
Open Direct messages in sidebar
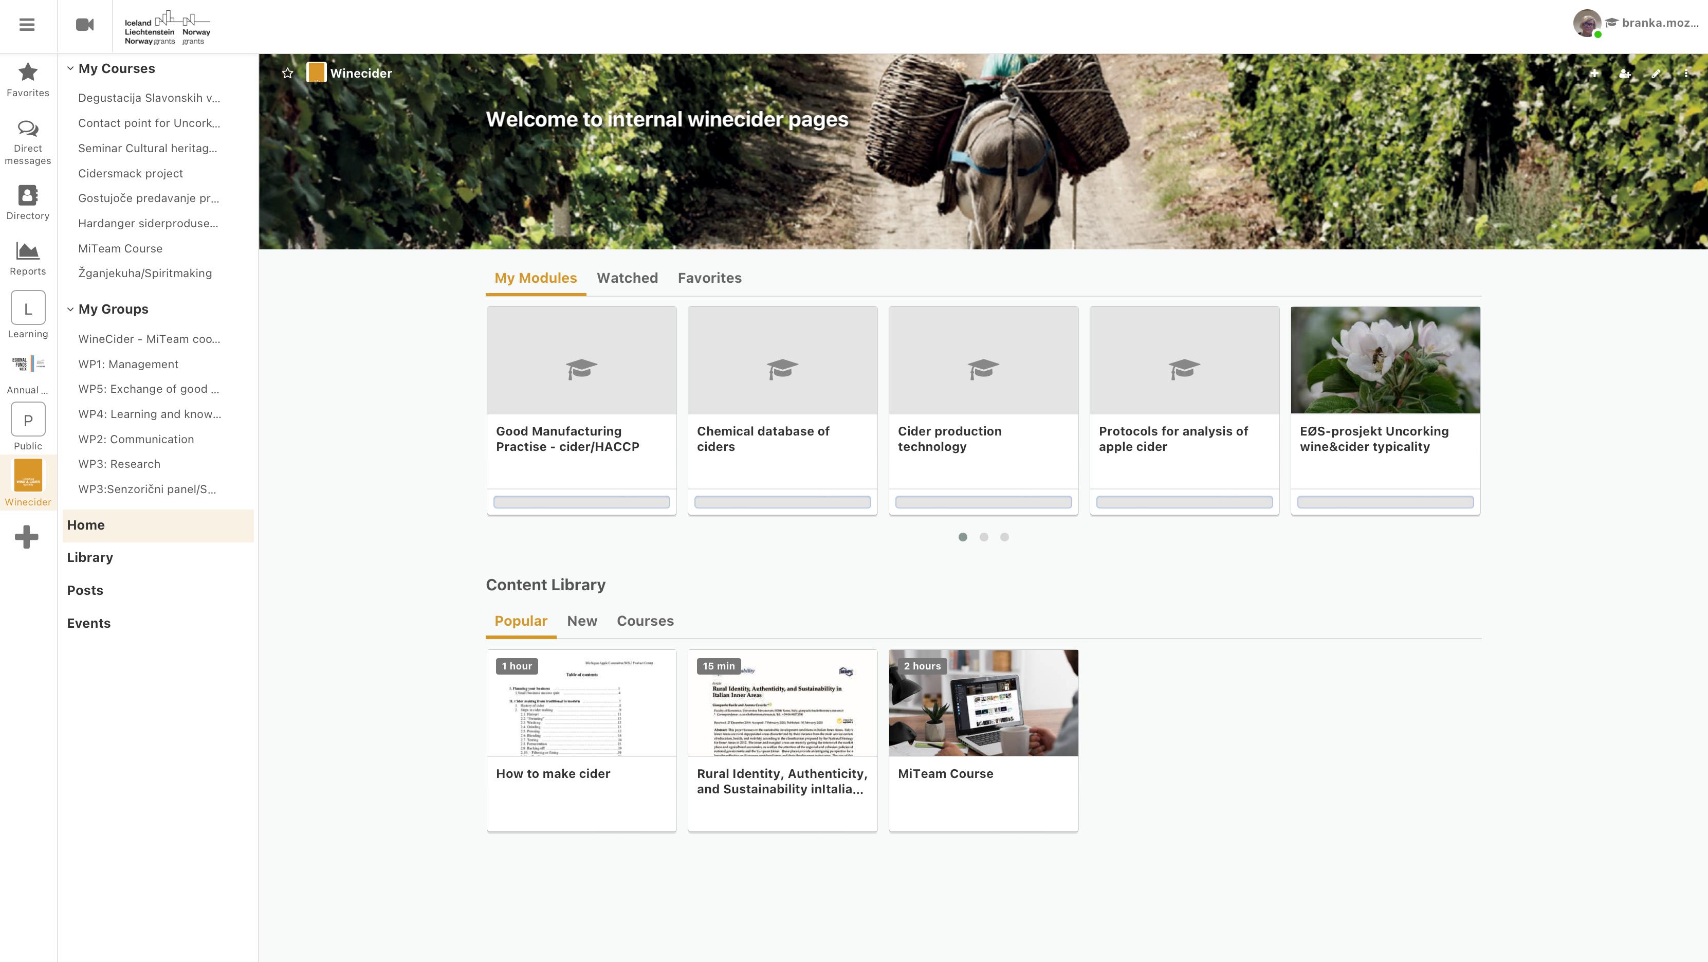coord(28,141)
